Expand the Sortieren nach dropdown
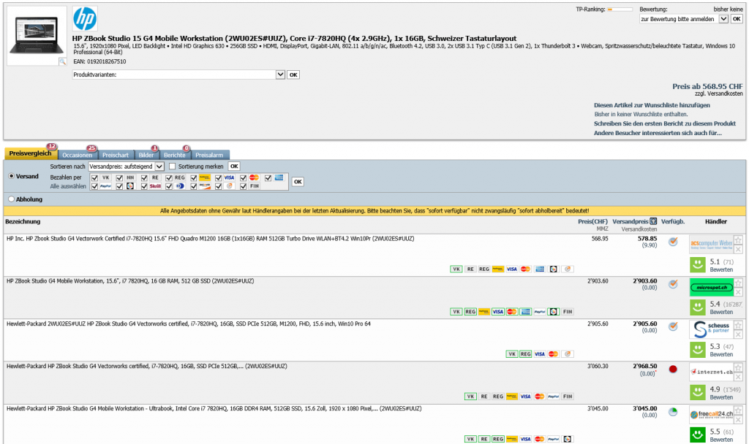Image resolution: width=749 pixels, height=444 pixels. [x=159, y=166]
